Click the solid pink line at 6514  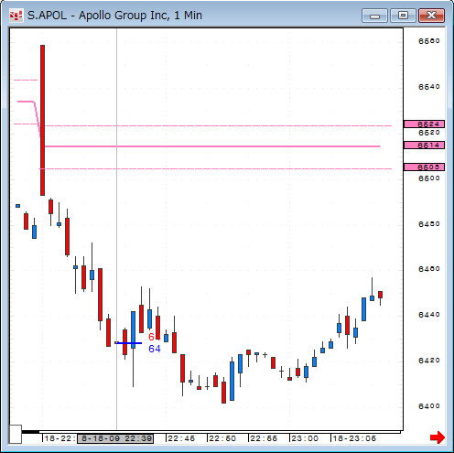coord(212,146)
